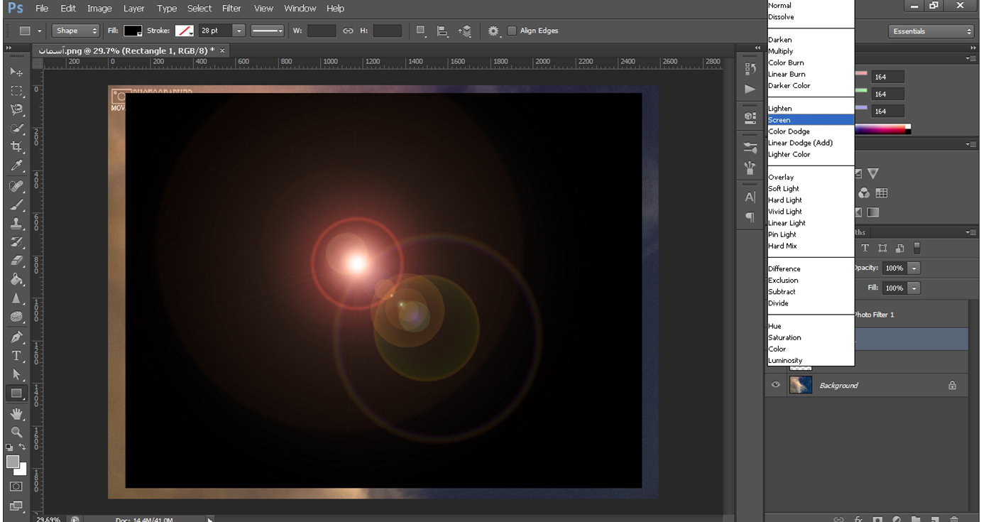Toggle the layer filter switch
This screenshot has width=981, height=522.
coord(916,248)
